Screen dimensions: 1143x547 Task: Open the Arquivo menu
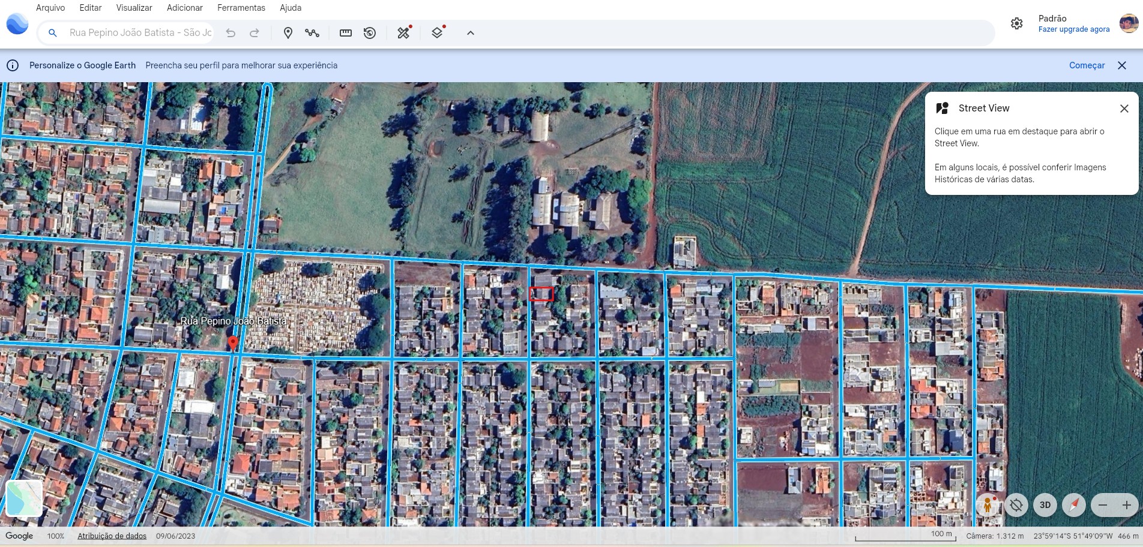pos(50,8)
